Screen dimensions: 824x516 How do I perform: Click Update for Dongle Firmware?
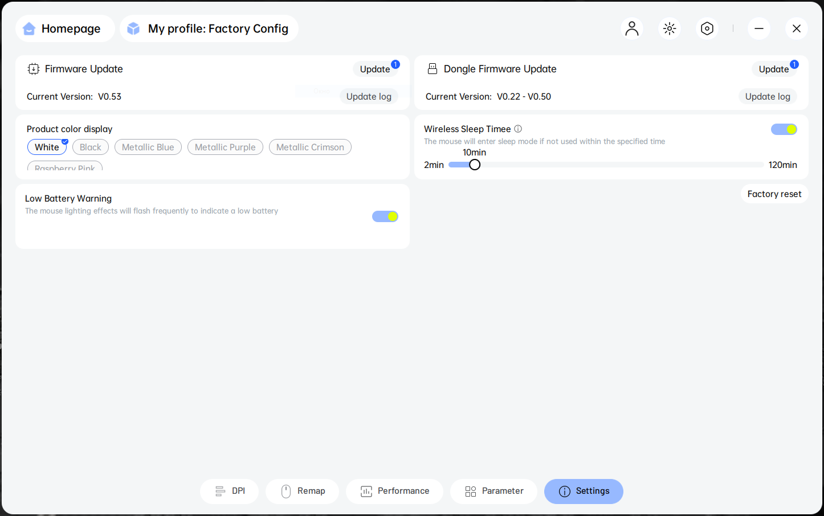[773, 69]
